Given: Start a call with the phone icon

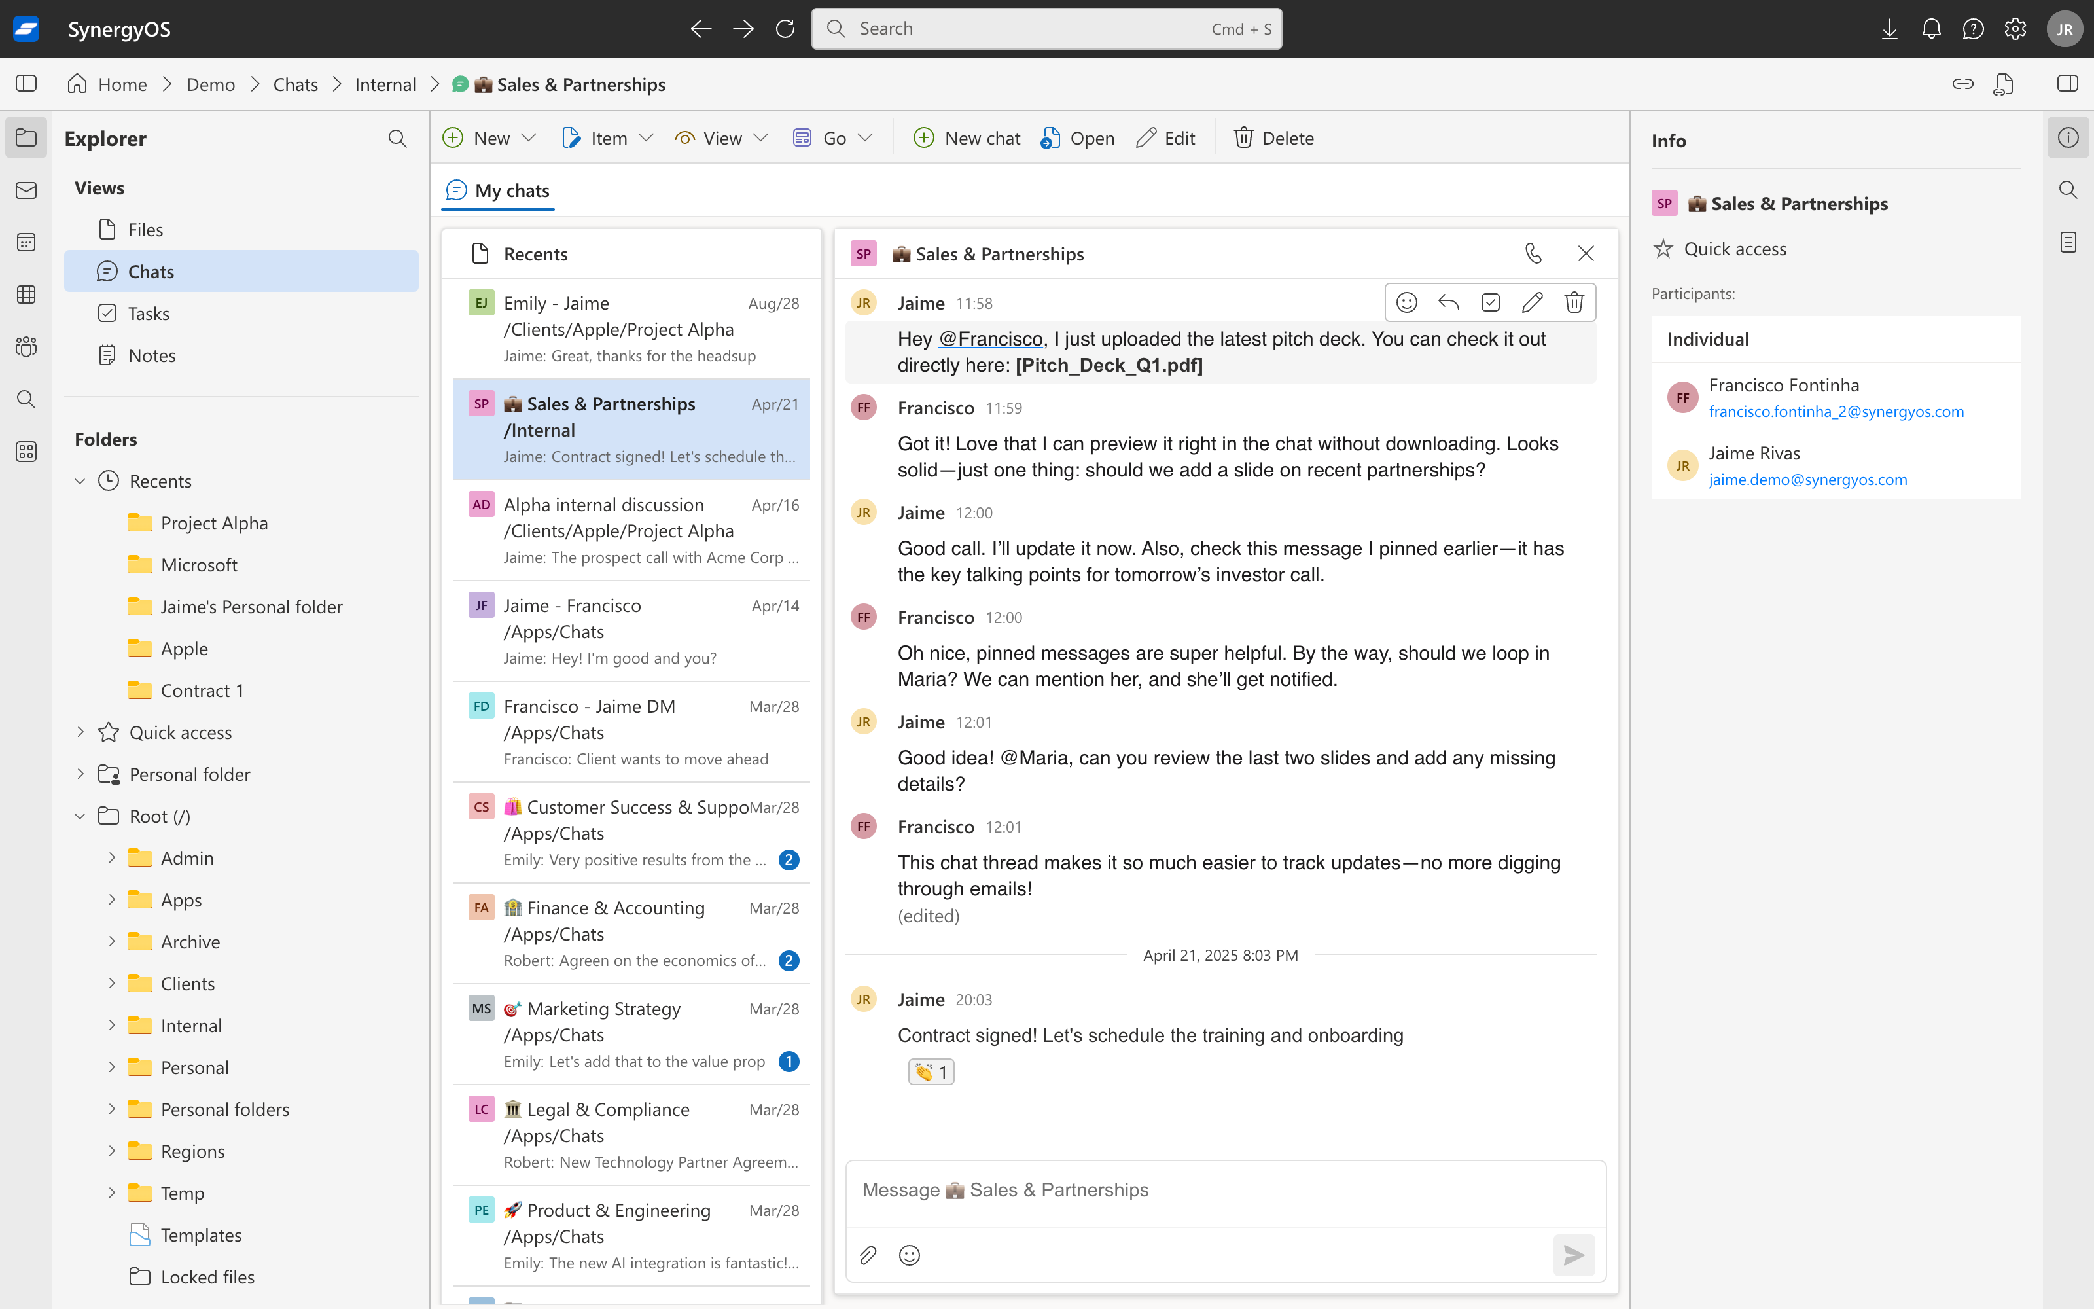Looking at the screenshot, I should [x=1533, y=254].
